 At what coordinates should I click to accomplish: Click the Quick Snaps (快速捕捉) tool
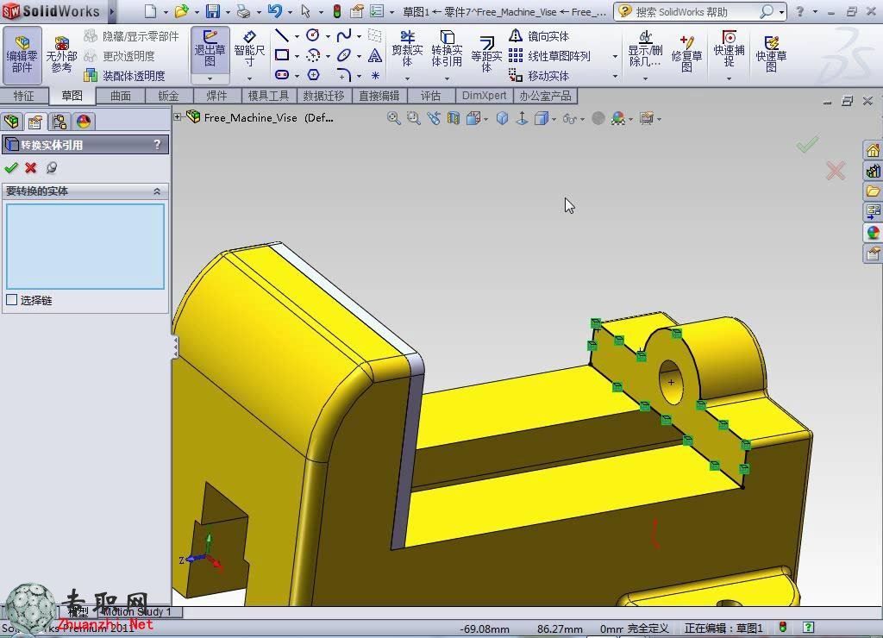pos(729,49)
